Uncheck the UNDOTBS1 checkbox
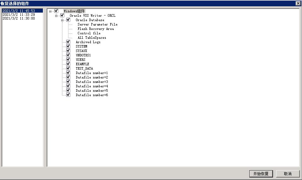Viewport: 302px width, 180px height. coord(68,55)
